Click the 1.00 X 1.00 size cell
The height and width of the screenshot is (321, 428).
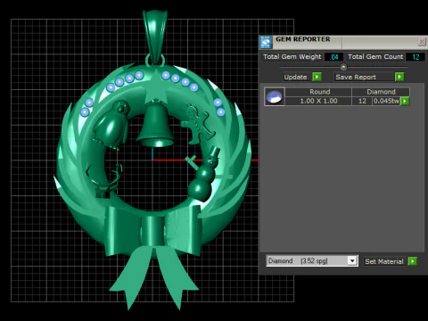point(318,101)
